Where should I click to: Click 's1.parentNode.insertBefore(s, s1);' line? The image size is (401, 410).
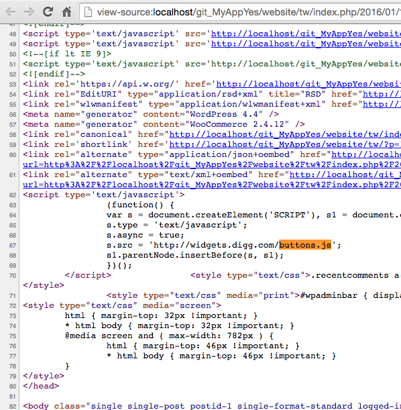point(195,255)
